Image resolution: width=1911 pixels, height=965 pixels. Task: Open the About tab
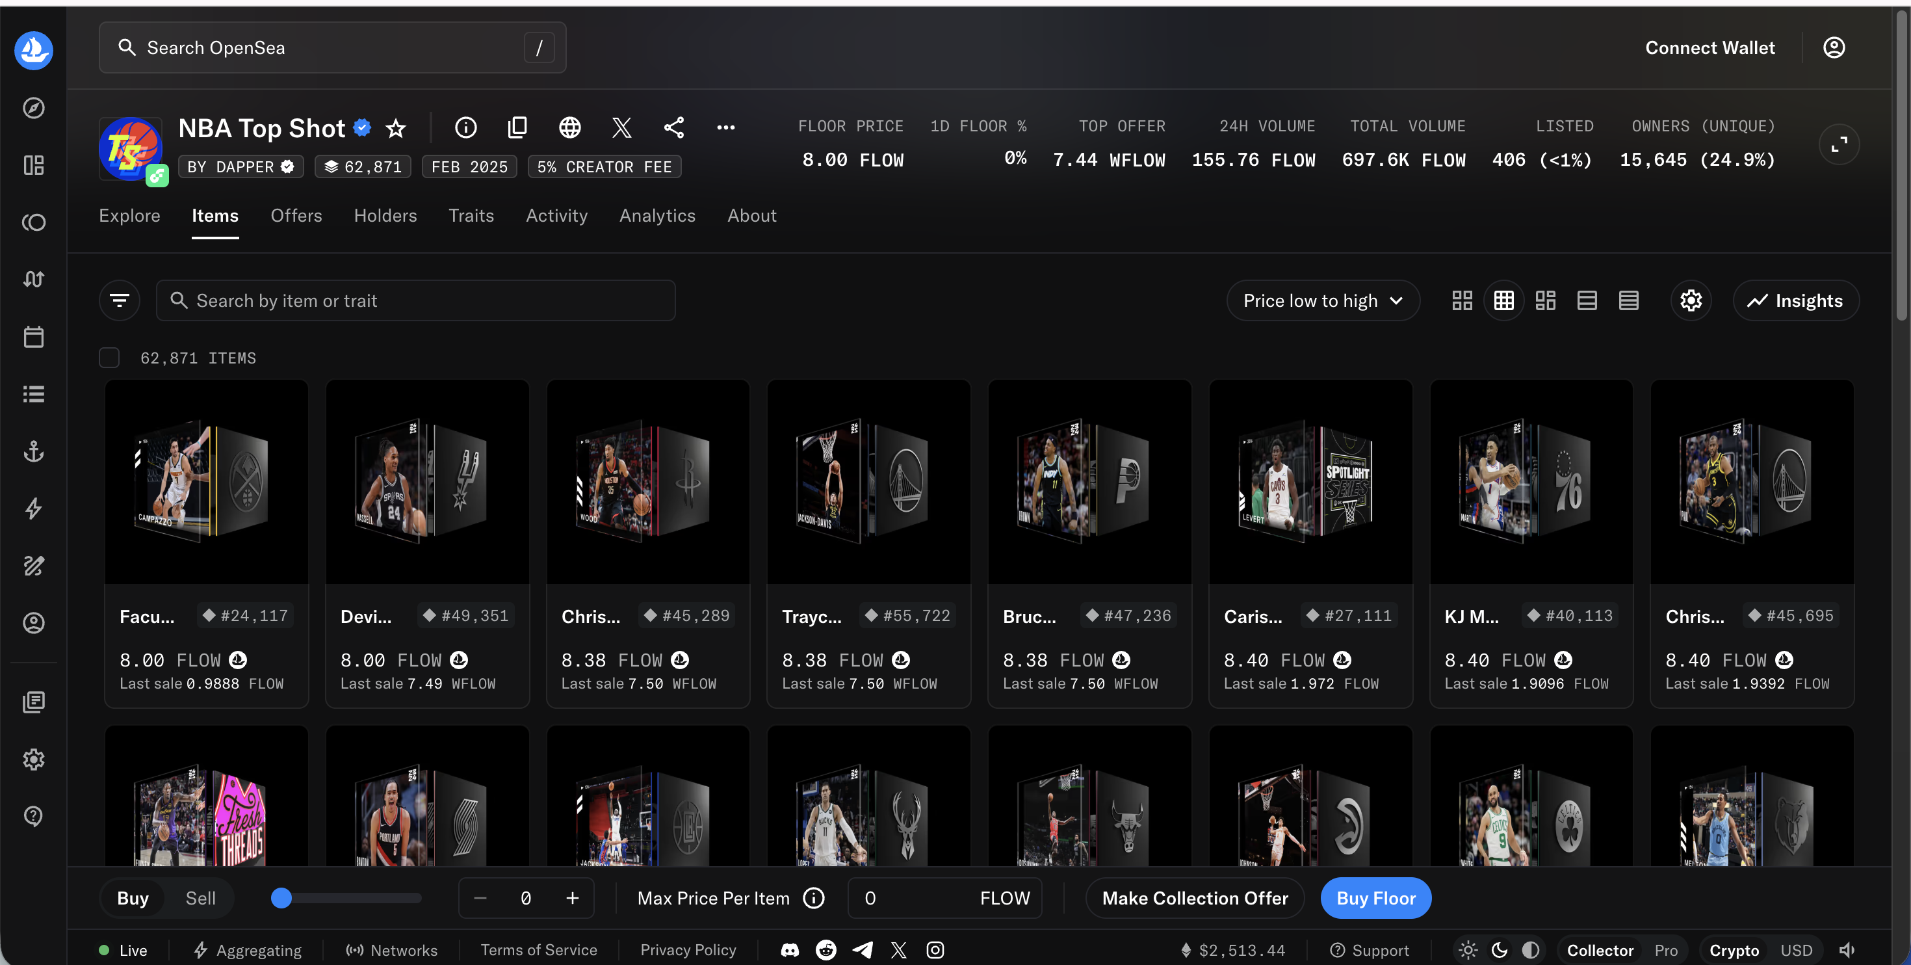[x=751, y=215]
